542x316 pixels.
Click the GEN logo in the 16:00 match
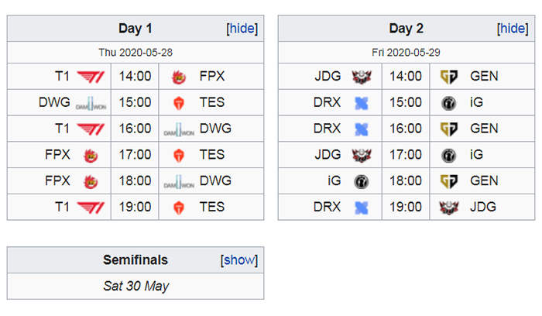coord(448,129)
